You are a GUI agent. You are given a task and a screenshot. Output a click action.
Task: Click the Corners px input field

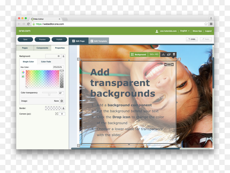pyautogui.click(x=62, y=114)
